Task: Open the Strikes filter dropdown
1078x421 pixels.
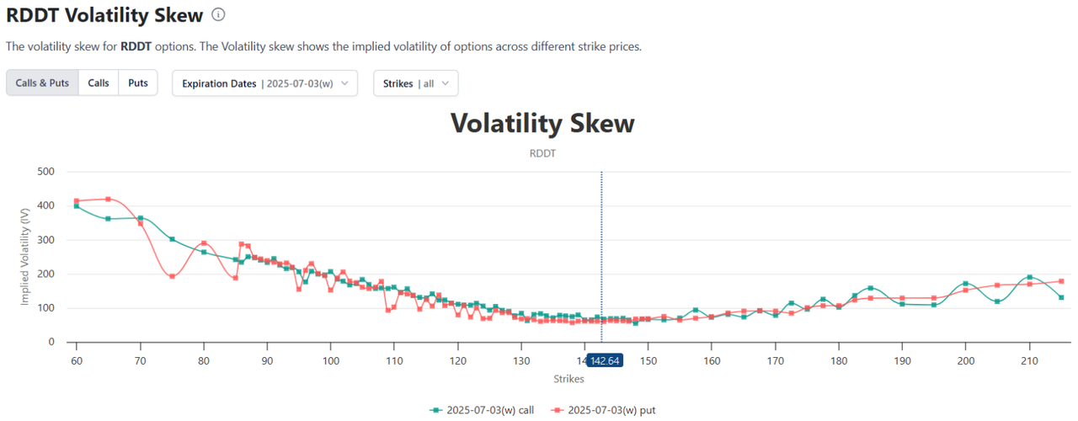Action: [416, 83]
